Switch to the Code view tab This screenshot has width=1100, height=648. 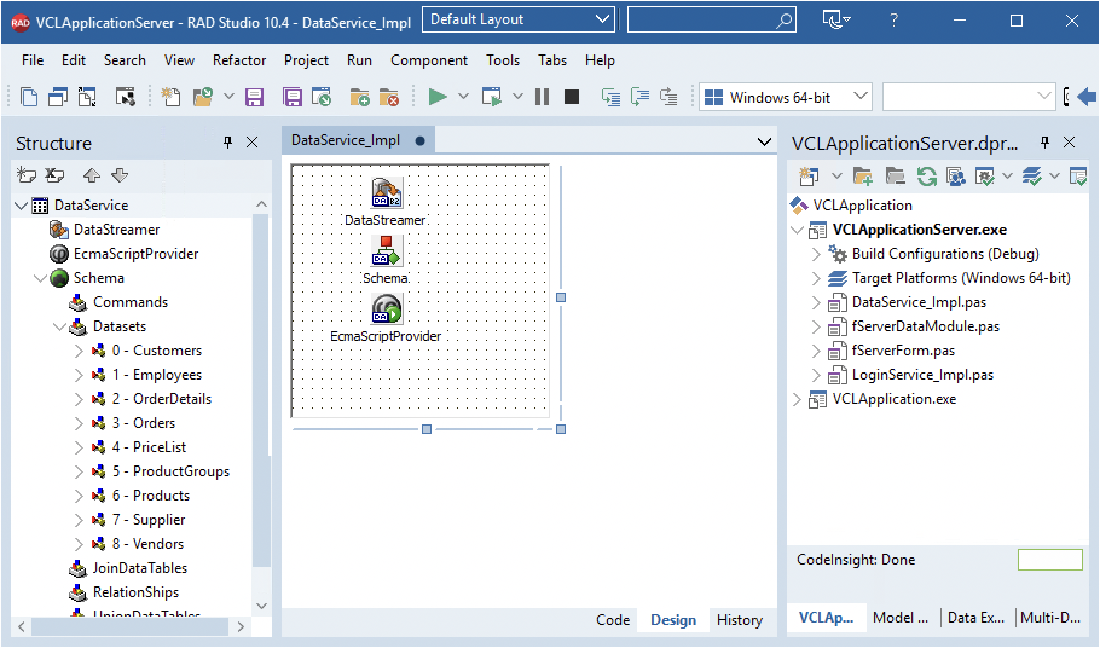(x=612, y=620)
